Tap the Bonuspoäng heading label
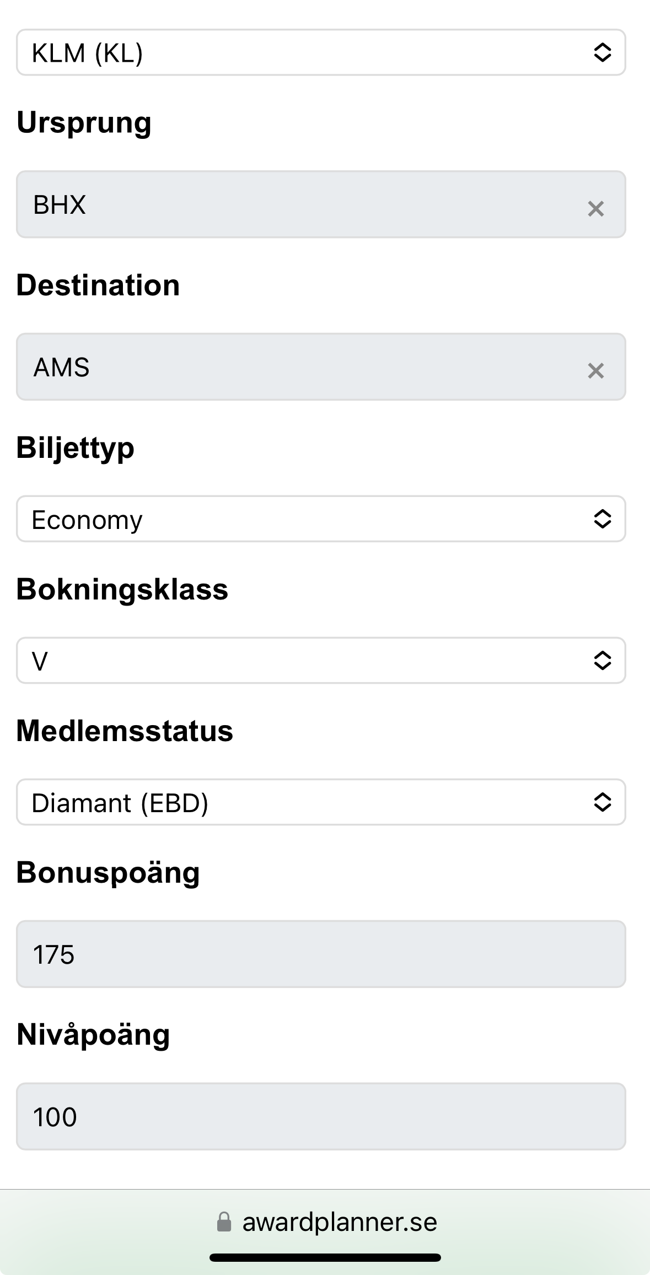 pos(108,872)
